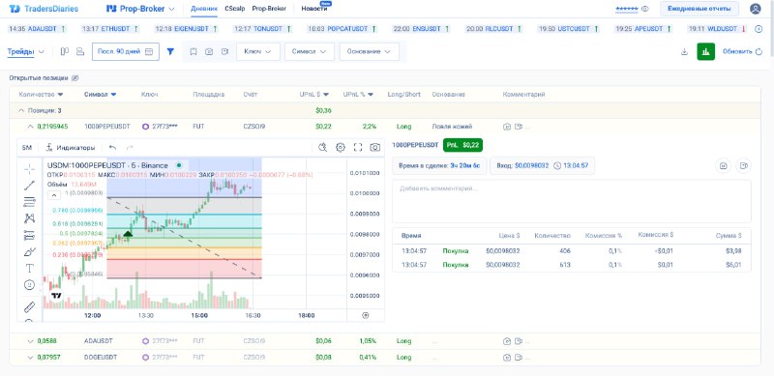Switch to the columns layout view icon

click(x=64, y=51)
